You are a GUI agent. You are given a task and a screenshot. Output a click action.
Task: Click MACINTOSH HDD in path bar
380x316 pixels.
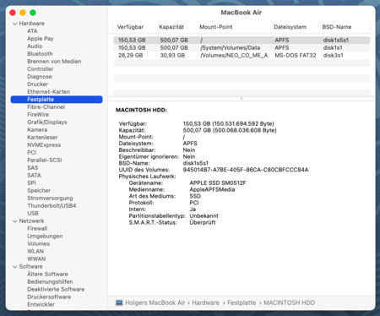(289, 303)
